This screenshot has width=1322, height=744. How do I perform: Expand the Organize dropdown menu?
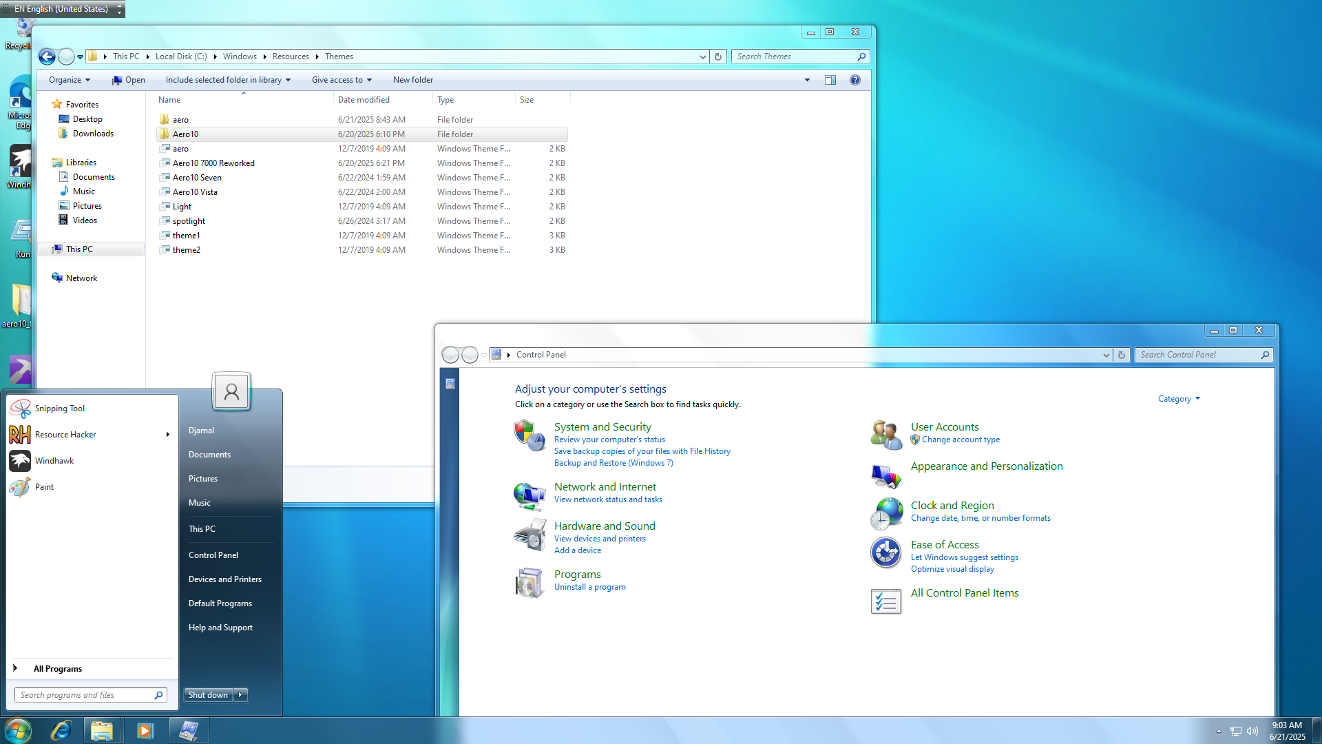[x=70, y=80]
